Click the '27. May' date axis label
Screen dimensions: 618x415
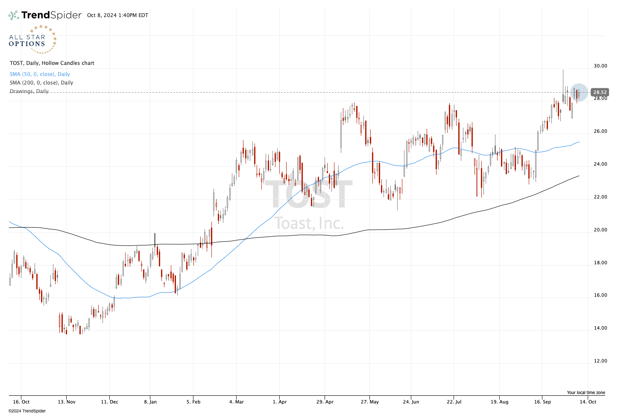(370, 402)
